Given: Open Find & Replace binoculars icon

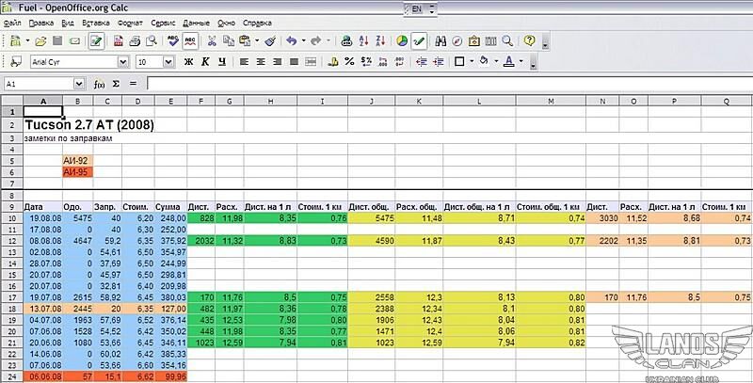Looking at the screenshot, I should point(439,41).
